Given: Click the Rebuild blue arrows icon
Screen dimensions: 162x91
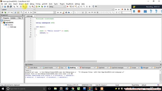Looking at the screenshot, I should (x=45, y=7).
